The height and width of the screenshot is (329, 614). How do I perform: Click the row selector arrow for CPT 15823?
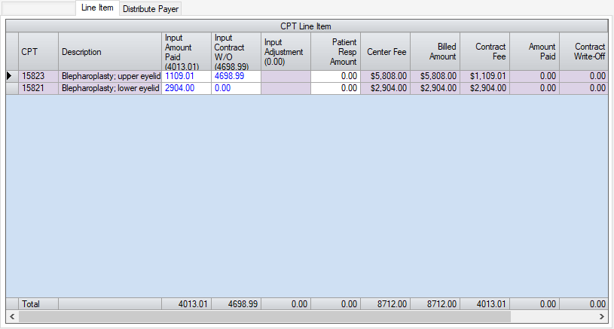click(x=11, y=76)
